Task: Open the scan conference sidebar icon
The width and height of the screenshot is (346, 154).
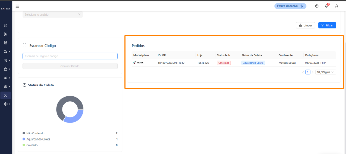Action: (6, 95)
